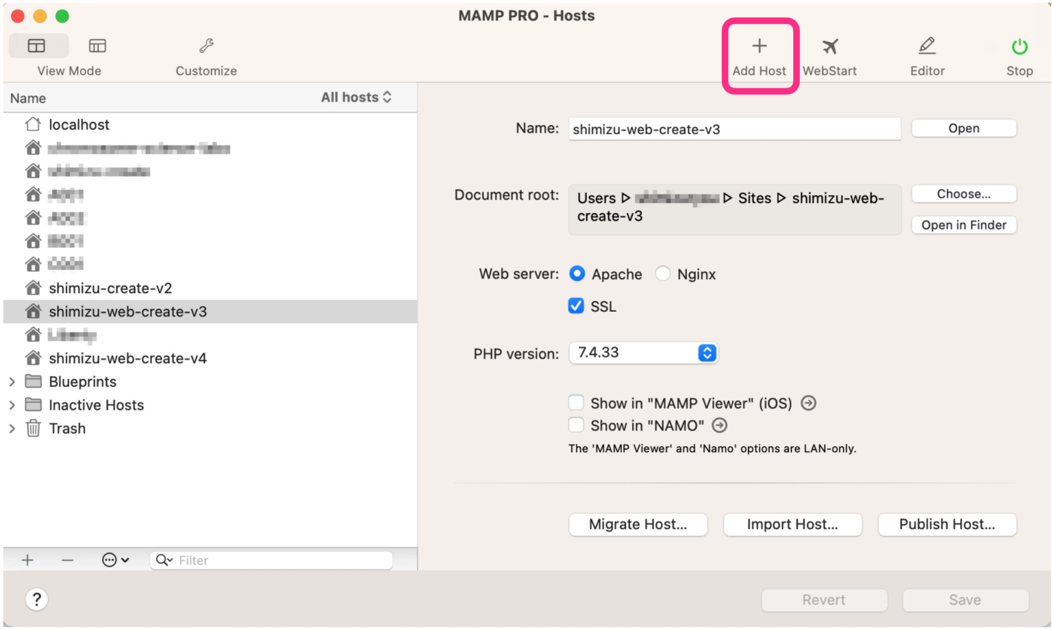The height and width of the screenshot is (629, 1052).
Task: Click the Add Host plus icon
Action: click(x=759, y=47)
